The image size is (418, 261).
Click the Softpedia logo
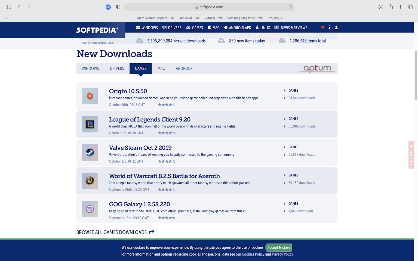pyautogui.click(x=97, y=30)
